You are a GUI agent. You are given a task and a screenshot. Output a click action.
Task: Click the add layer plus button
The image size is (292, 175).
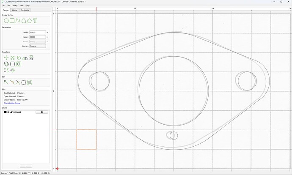point(26,166)
